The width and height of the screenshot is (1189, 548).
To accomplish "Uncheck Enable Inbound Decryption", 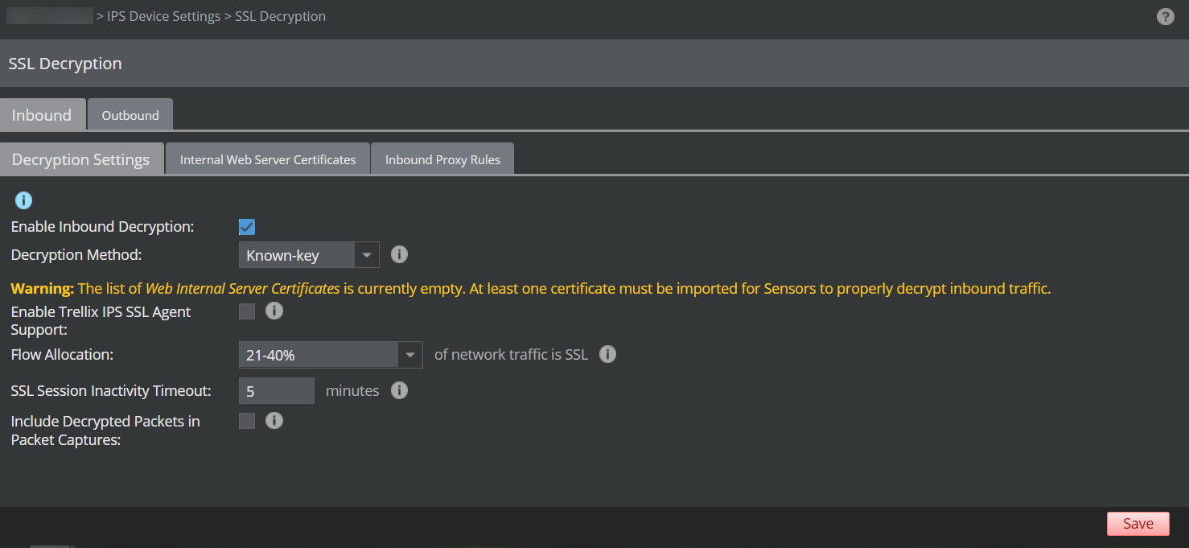I will (247, 227).
